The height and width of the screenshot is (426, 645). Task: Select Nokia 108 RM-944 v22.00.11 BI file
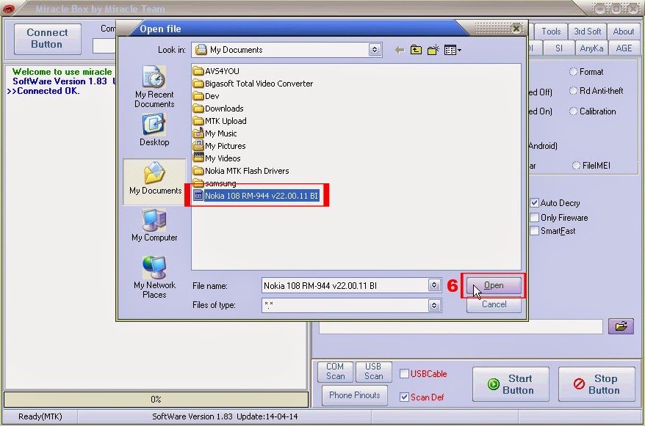pyautogui.click(x=256, y=196)
